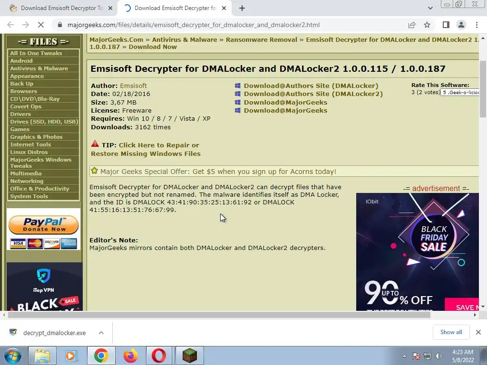Bookmark this page with the star icon
Screen dimensions: 487x365
[427, 25]
